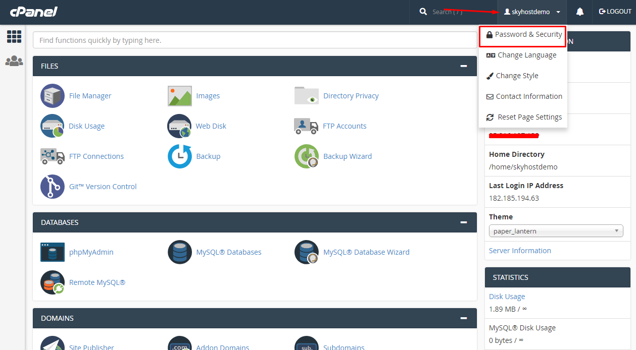Image resolution: width=636 pixels, height=350 pixels.
Task: Open the Backup Wizard text link
Action: [348, 156]
